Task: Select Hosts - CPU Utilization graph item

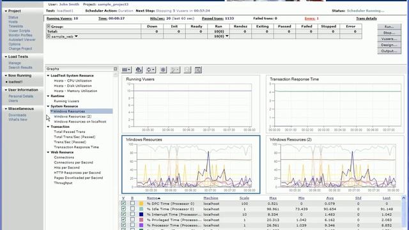Action: [73, 81]
